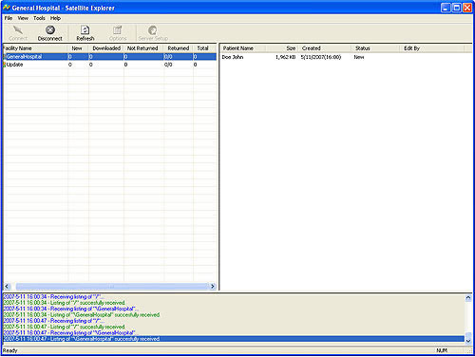Viewport: 475px width, 357px height.
Task: Select the GeneralHospital facility row
Action: pos(109,57)
